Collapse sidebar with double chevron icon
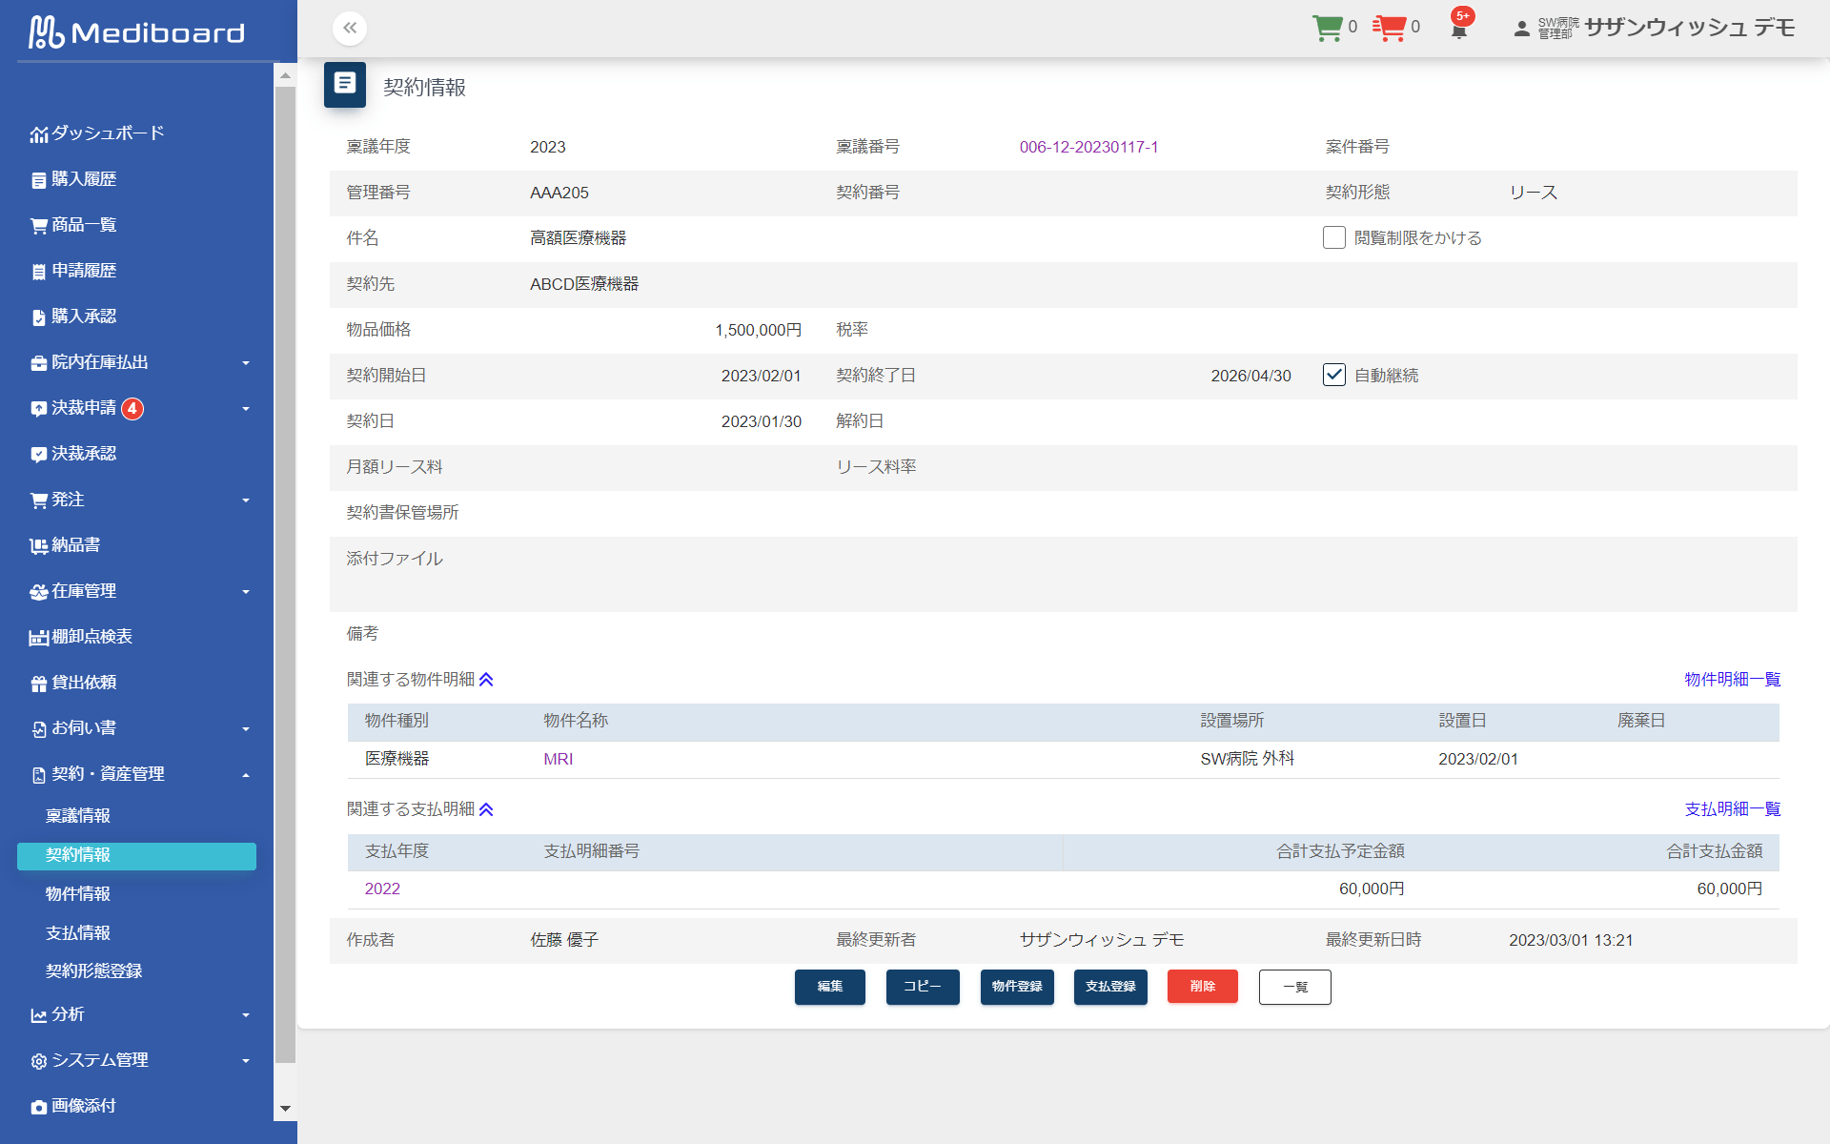This screenshot has width=1830, height=1144. (x=350, y=29)
